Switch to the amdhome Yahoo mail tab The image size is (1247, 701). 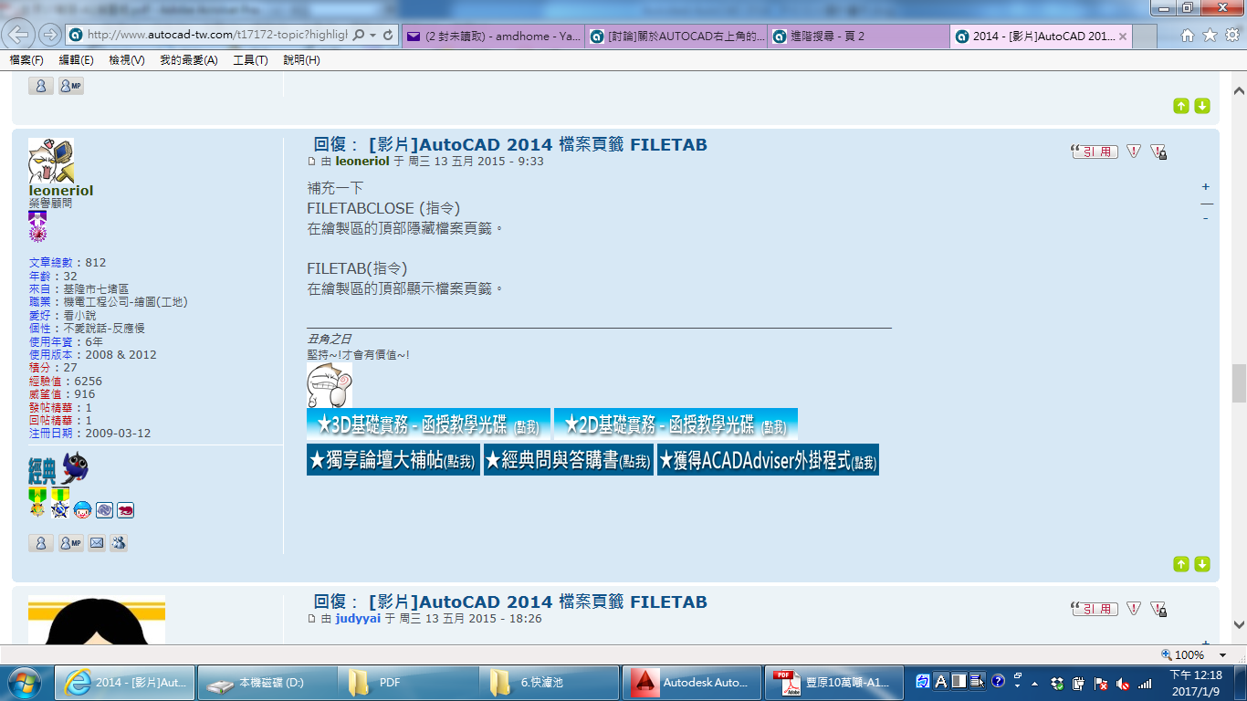(492, 37)
